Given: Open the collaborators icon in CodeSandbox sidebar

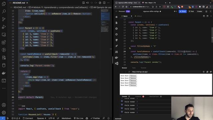Looking at the screenshot, I should pos(116,52).
